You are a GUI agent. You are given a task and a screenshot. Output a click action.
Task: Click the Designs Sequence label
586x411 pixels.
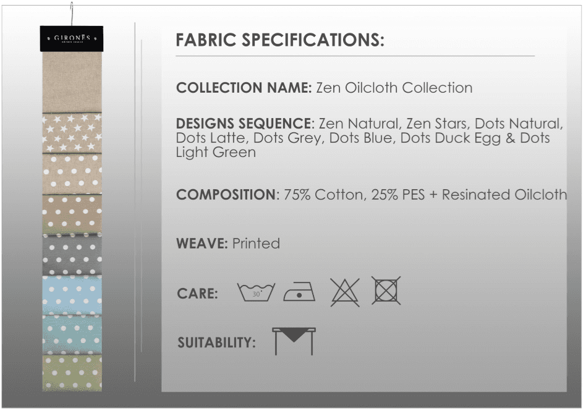(245, 124)
